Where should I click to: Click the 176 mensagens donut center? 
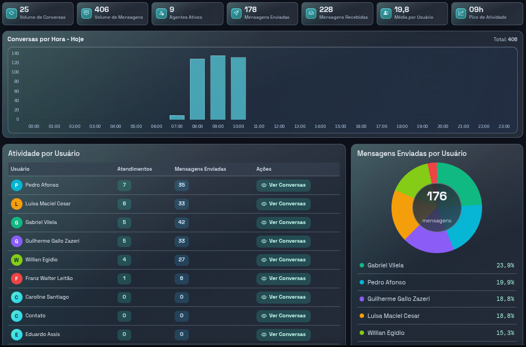point(437,208)
